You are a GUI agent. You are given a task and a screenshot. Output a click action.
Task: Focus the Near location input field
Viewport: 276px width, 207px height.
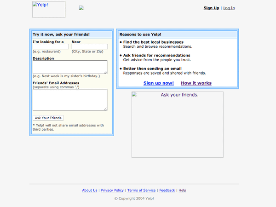(x=90, y=46)
